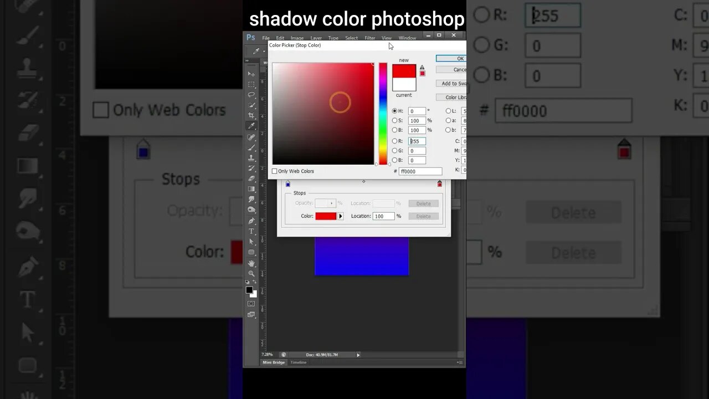Select the H hue radio button
The width and height of the screenshot is (709, 399).
(394, 111)
